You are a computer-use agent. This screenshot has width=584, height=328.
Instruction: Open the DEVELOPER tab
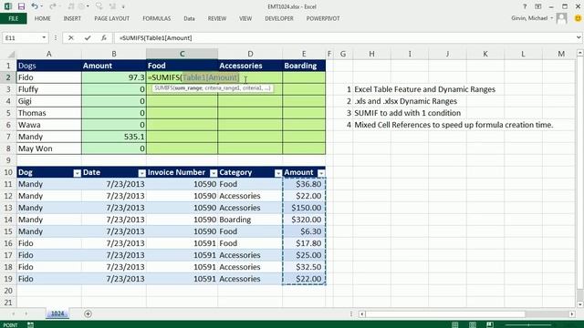pyautogui.click(x=279, y=18)
